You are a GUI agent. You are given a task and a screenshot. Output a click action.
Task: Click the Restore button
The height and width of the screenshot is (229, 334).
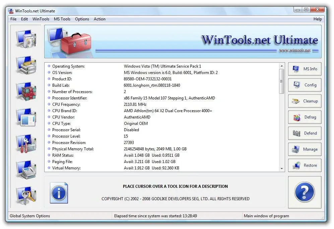click(305, 165)
